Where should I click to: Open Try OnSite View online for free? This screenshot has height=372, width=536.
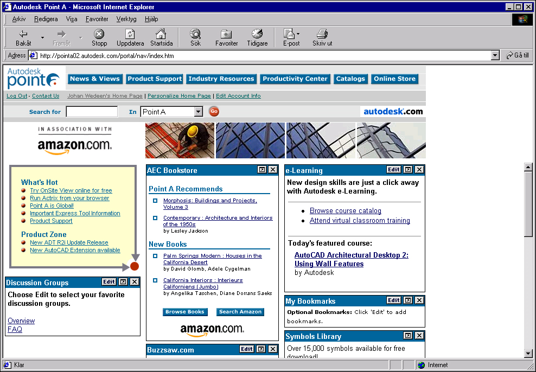(x=71, y=191)
